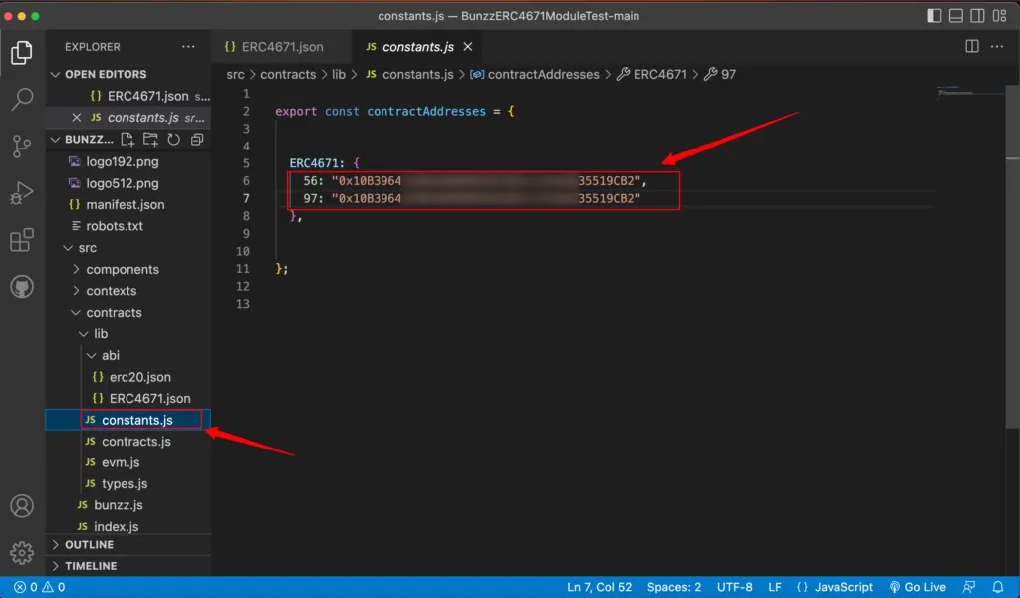Close the constants.js editor tab
The width and height of the screenshot is (1020, 598).
point(468,47)
